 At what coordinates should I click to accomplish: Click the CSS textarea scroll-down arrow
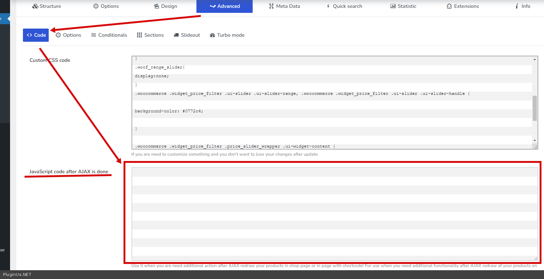[535, 141]
